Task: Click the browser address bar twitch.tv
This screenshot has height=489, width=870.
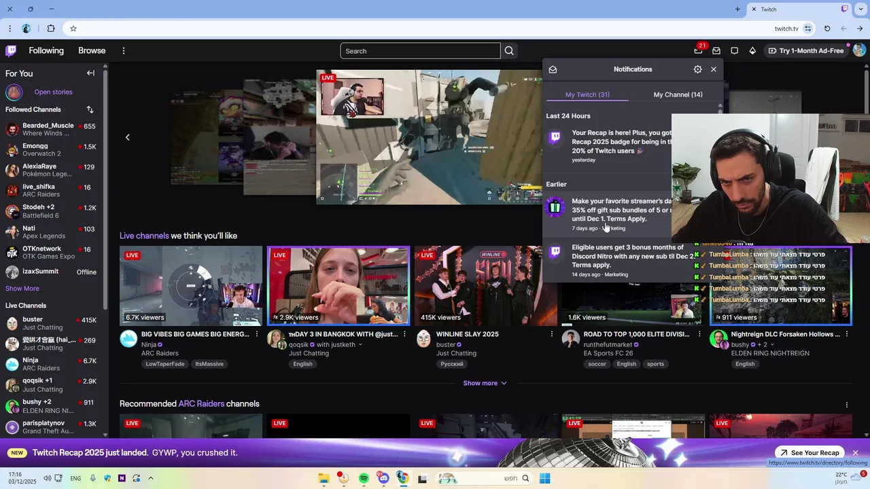Action: (786, 29)
